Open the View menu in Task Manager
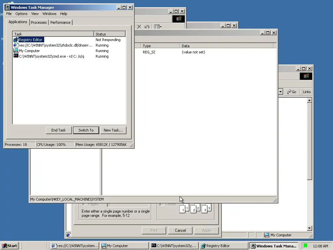 35,14
